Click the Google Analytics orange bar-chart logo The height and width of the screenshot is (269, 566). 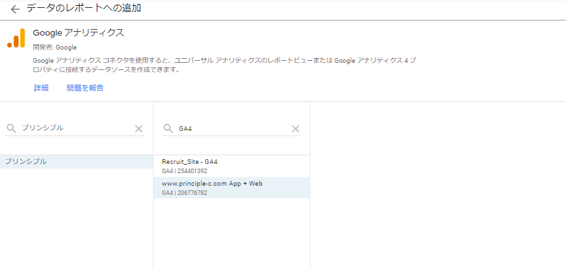point(16,38)
